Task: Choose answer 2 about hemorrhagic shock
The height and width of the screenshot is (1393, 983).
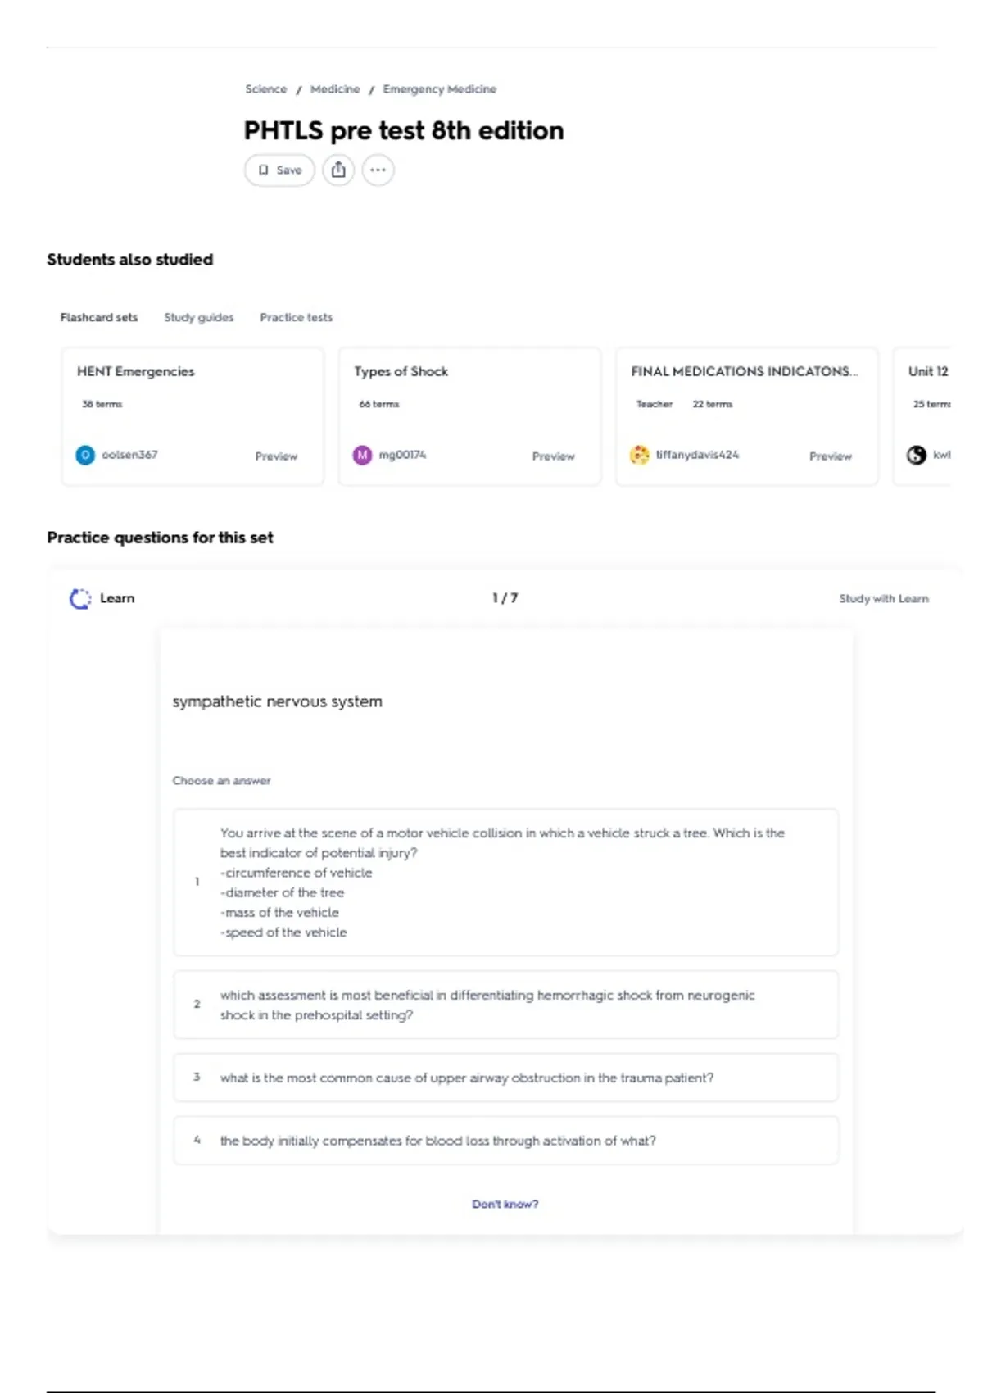Action: [505, 1005]
